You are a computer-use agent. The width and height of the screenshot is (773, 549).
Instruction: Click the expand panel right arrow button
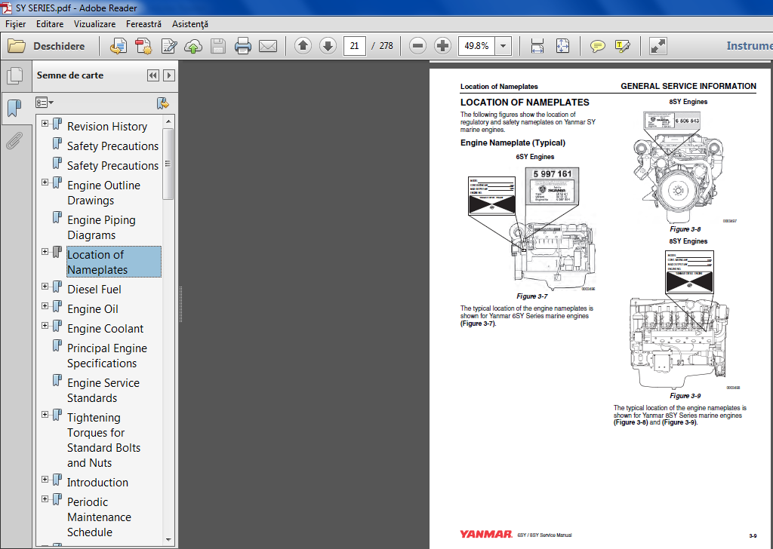[x=169, y=75]
